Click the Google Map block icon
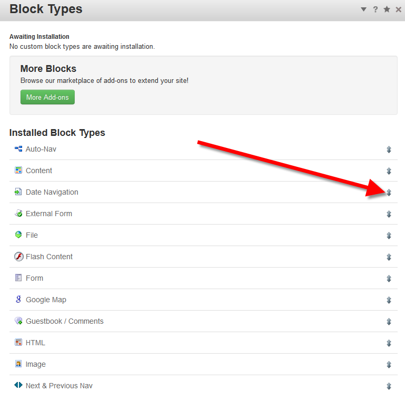 [x=18, y=300]
